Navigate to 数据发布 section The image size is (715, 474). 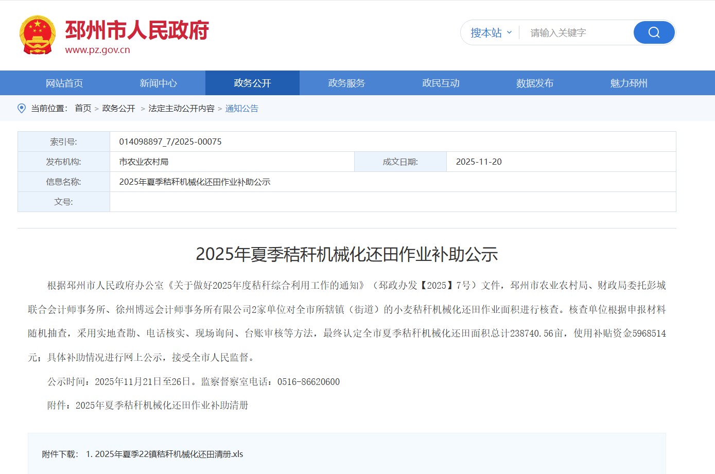pos(535,83)
